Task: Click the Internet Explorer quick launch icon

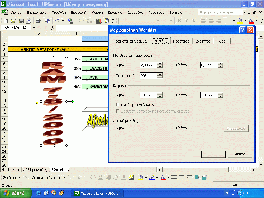Action: tap(38, 193)
